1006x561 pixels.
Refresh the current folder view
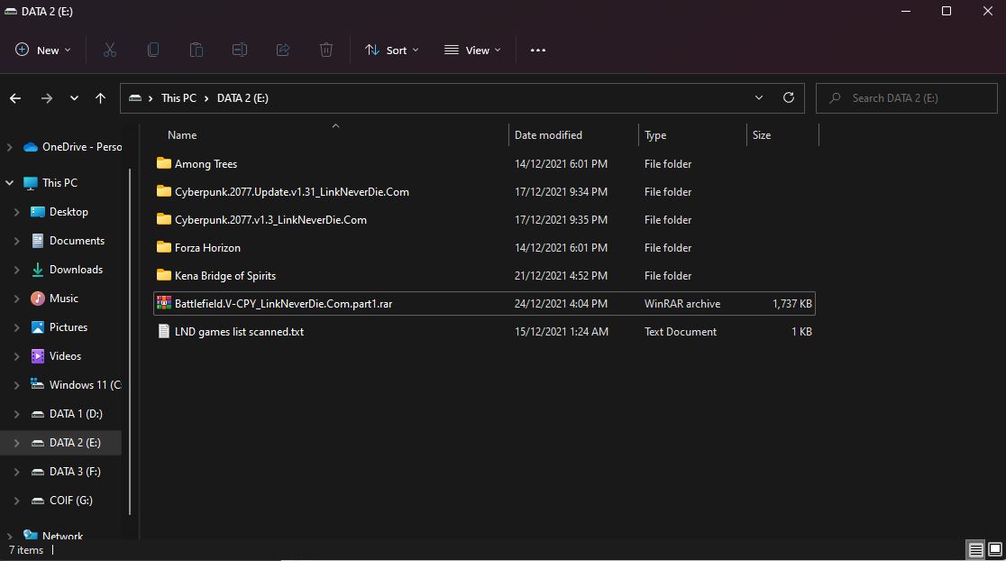pos(788,97)
